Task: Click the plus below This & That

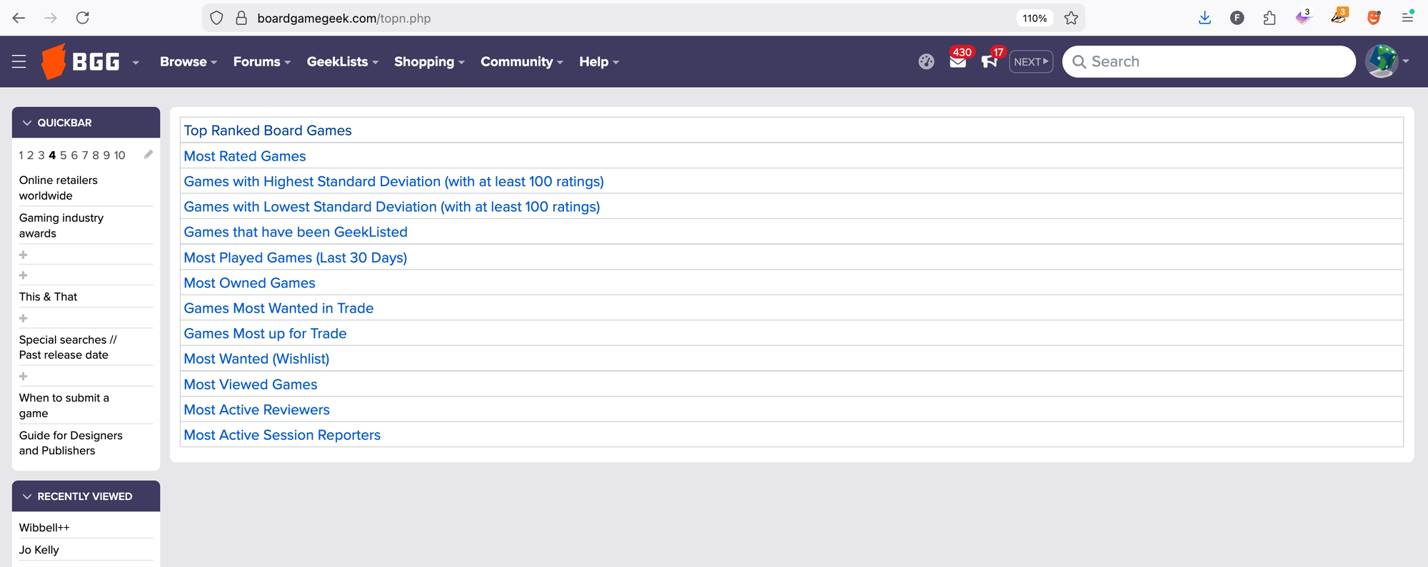Action: tap(23, 318)
